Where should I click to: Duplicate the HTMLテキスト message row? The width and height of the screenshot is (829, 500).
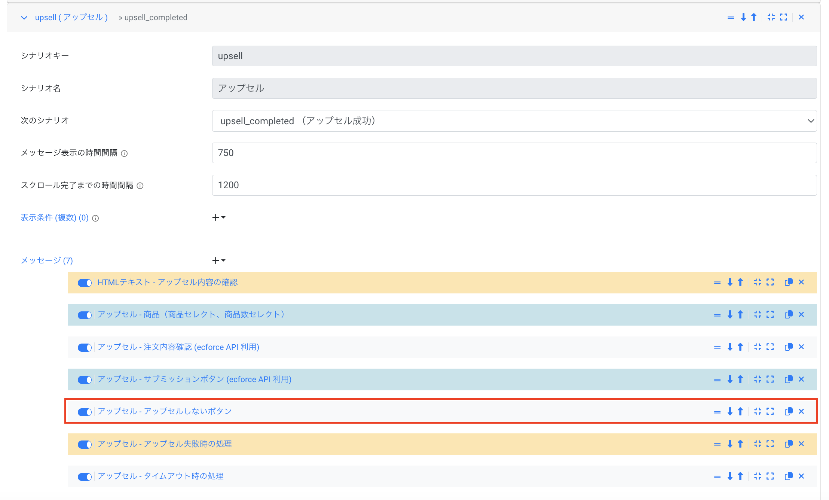pyautogui.click(x=789, y=282)
